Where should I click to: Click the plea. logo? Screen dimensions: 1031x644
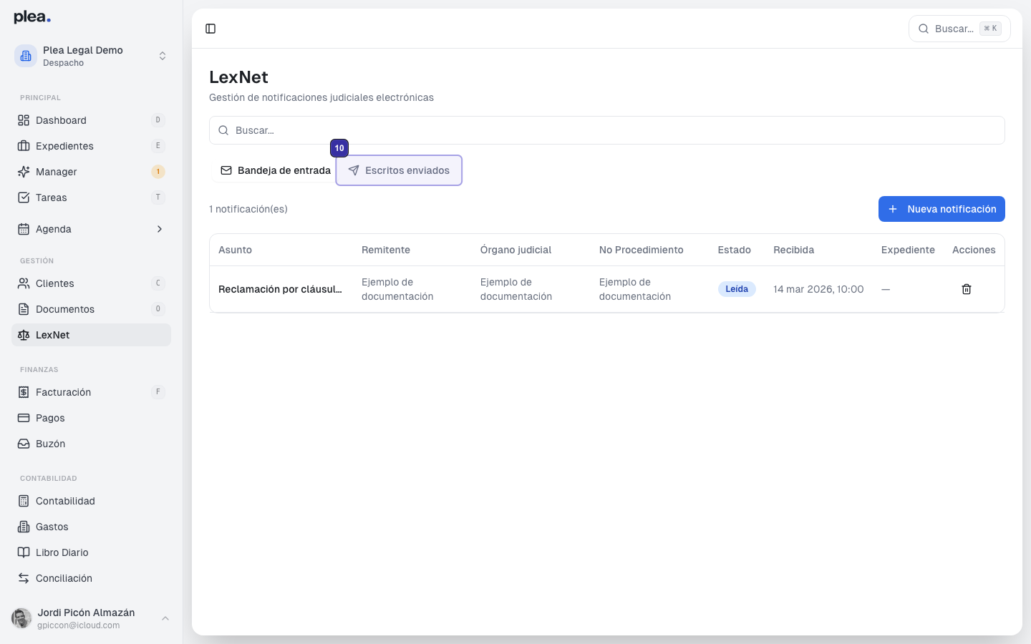(32, 17)
